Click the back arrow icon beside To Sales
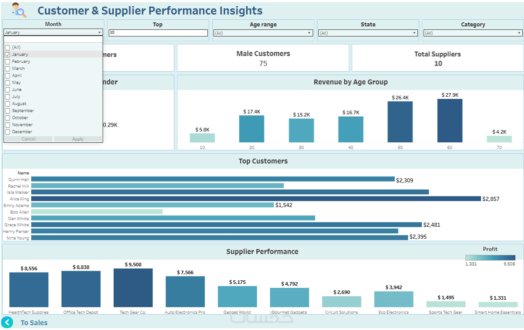The height and width of the screenshot is (330, 524). [x=7, y=323]
